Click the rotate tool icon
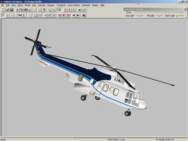Image resolution: width=188 pixels, height=141 pixels. tap(50, 15)
